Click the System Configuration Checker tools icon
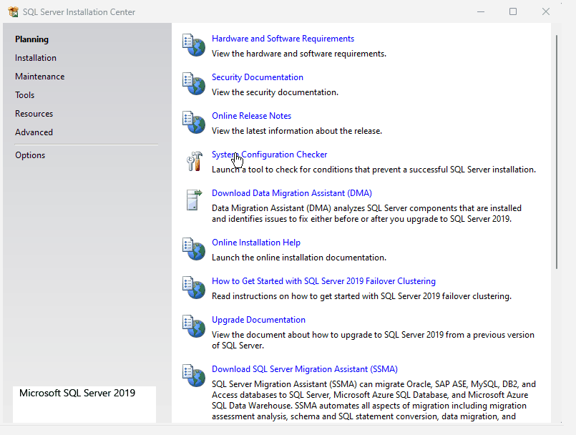The width and height of the screenshot is (576, 435). coord(195,161)
